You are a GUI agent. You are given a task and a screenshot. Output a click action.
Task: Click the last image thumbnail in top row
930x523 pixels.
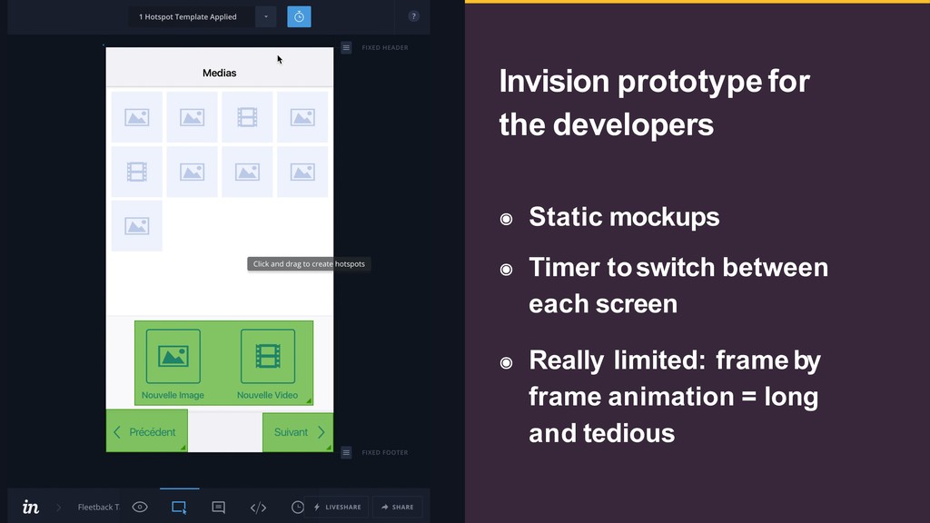click(x=302, y=117)
